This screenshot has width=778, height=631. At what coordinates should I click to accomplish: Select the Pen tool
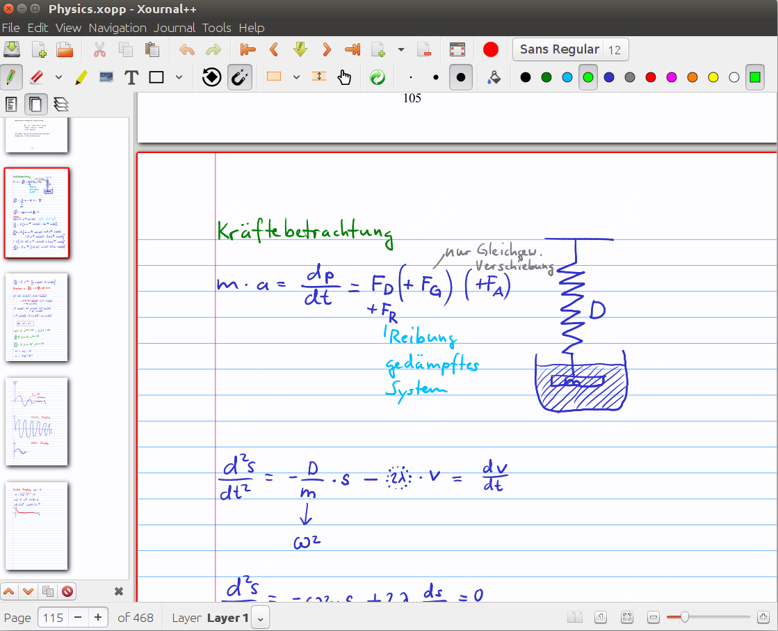coord(12,77)
